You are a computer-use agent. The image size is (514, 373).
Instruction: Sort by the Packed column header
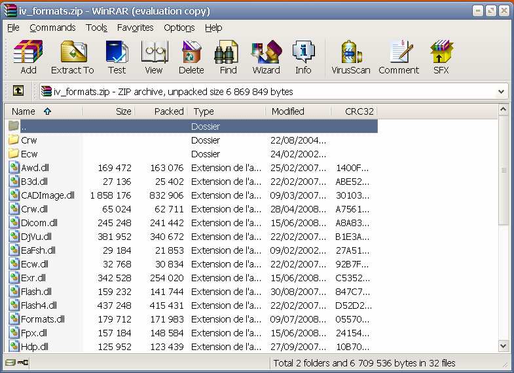coord(161,111)
